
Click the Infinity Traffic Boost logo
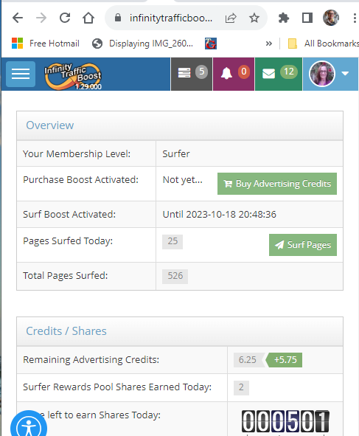tap(73, 76)
